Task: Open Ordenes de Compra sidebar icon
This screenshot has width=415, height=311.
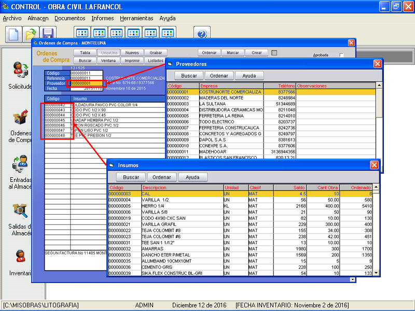Action: (x=21, y=117)
